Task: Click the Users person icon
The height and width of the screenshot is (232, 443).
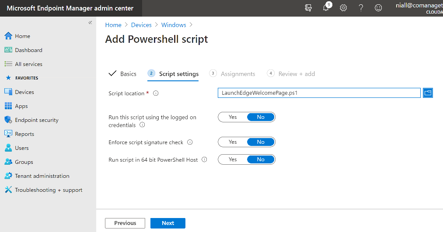Action: [8, 148]
